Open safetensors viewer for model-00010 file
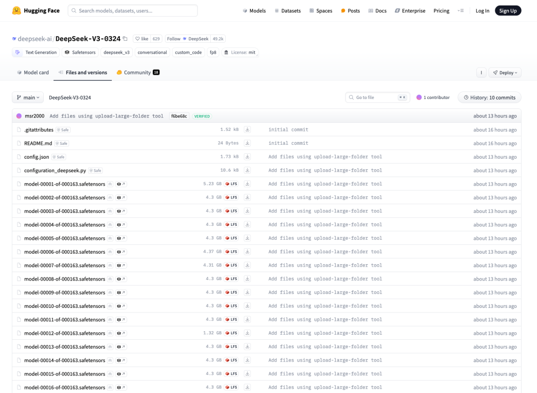This screenshot has width=537, height=393. point(121,306)
